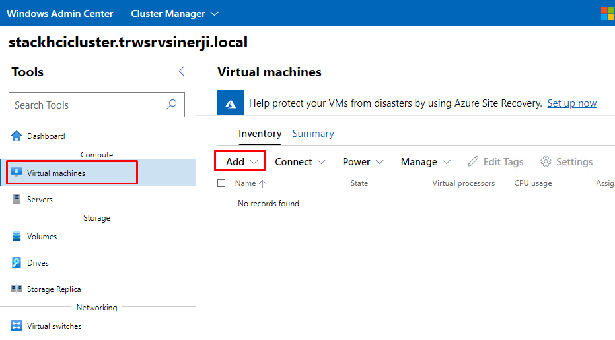Image resolution: width=615 pixels, height=340 pixels.
Task: Sort by Virtual processors column header
Action: (x=464, y=183)
